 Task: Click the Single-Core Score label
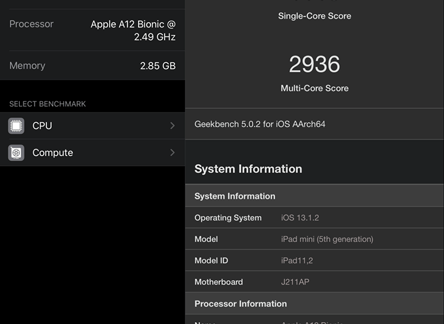click(314, 16)
